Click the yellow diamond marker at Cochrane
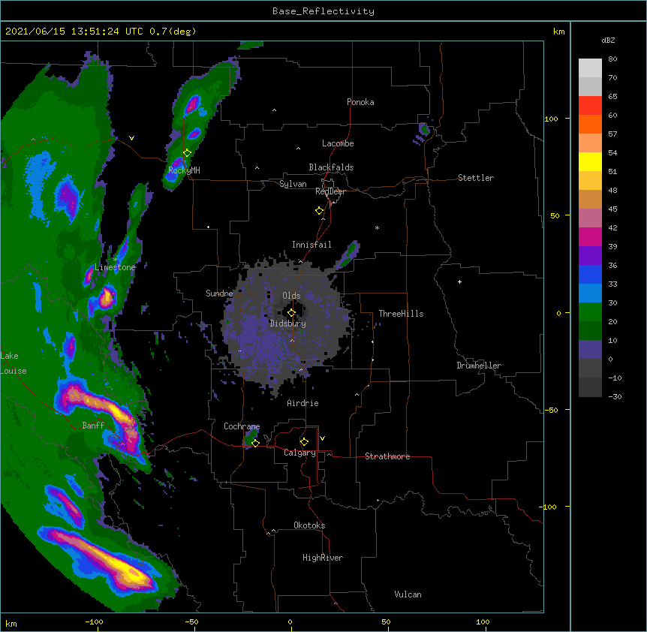The height and width of the screenshot is (632, 647). 255,443
